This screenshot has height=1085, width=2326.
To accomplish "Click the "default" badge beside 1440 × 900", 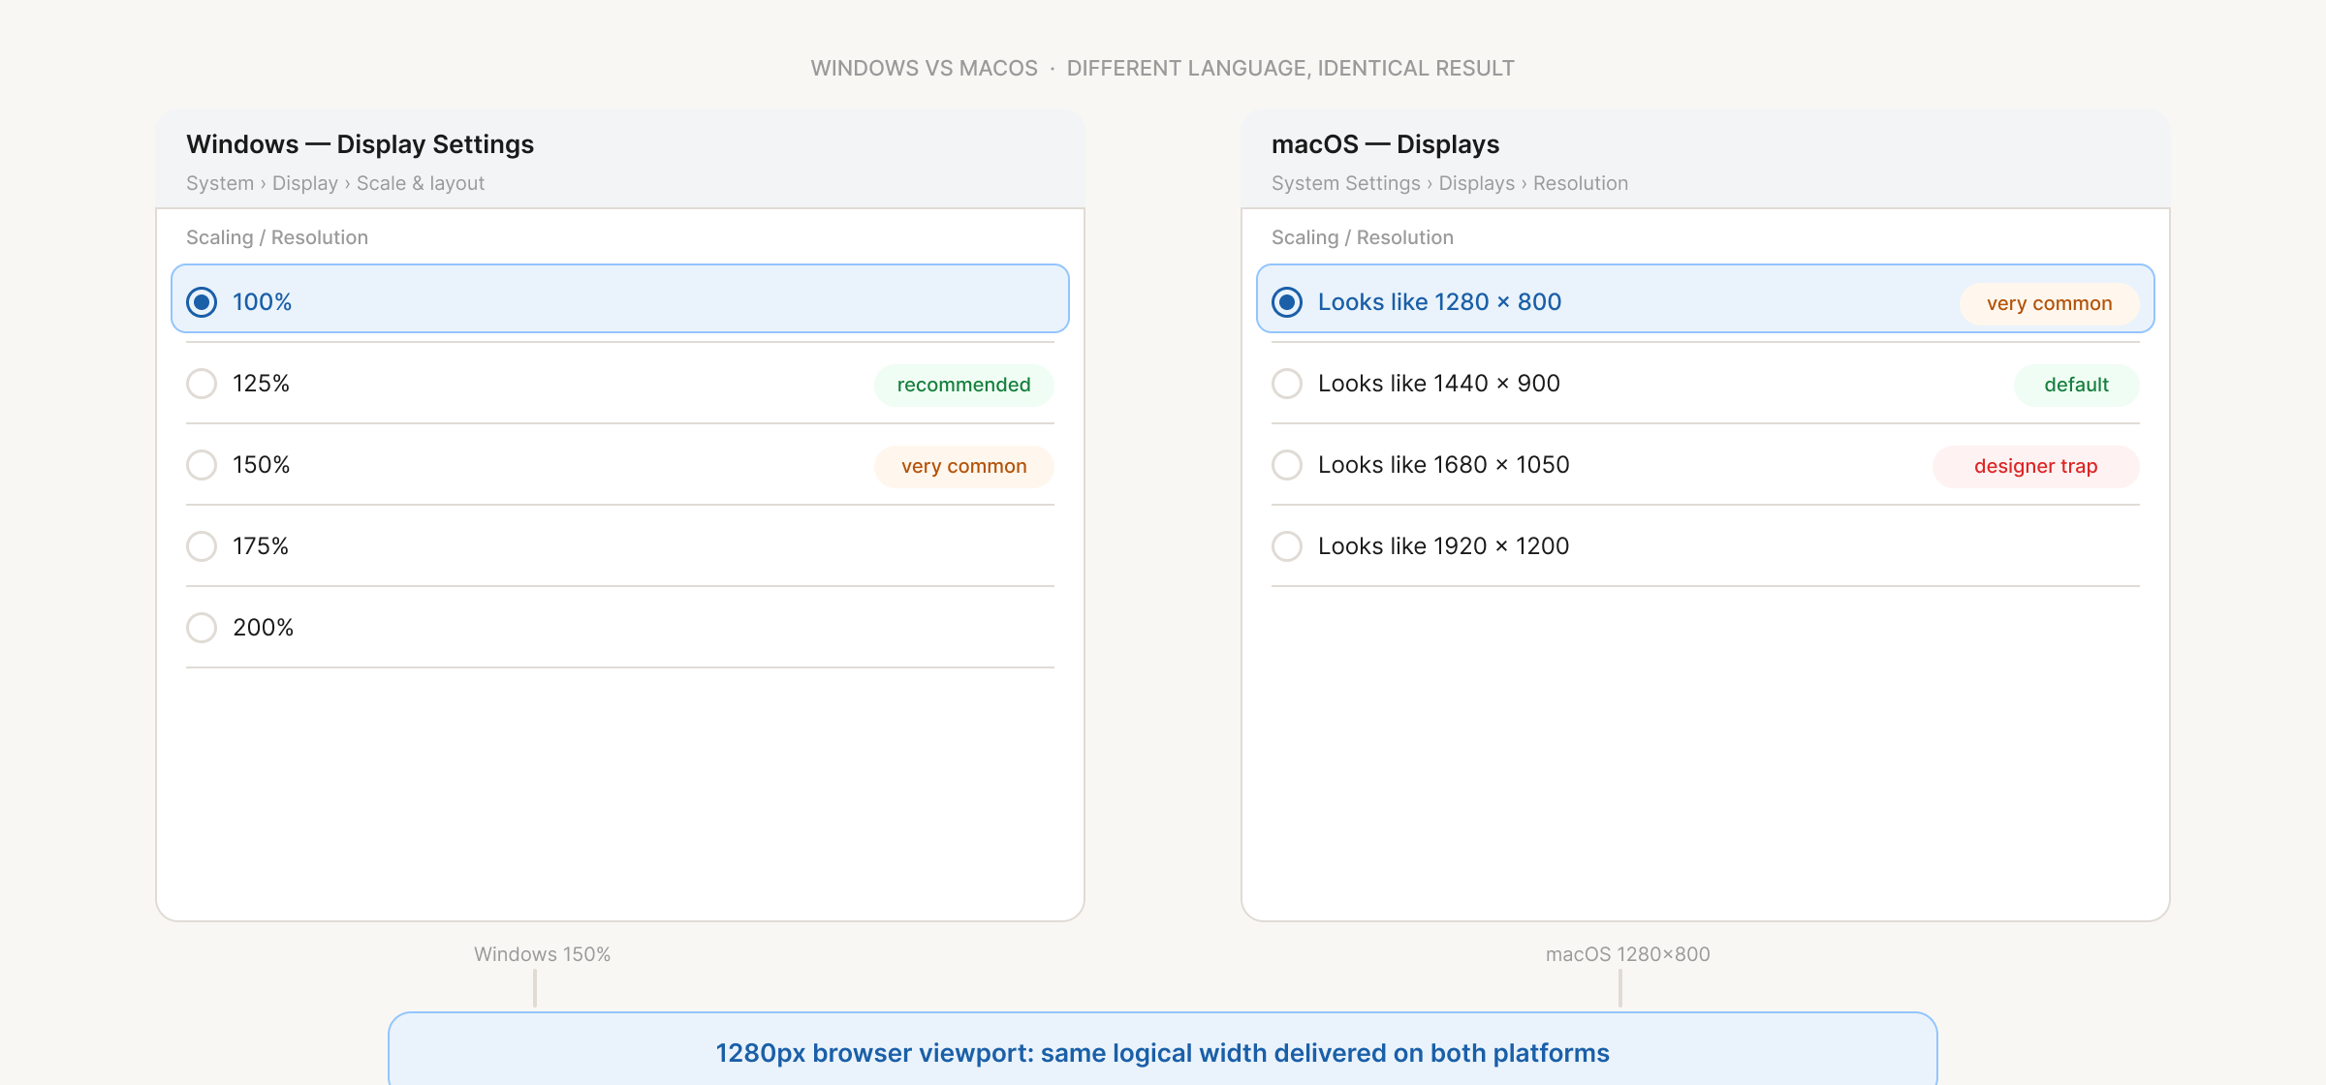I will [2076, 385].
